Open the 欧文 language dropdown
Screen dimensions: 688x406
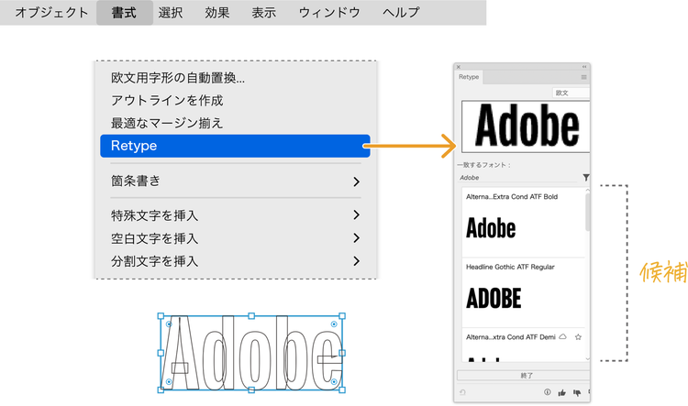point(571,93)
